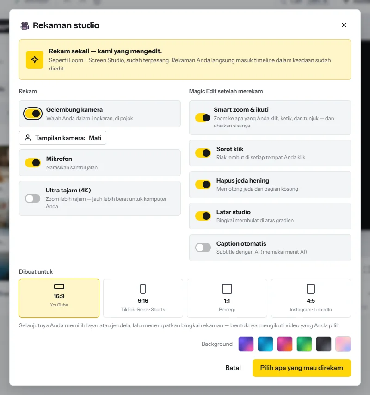The width and height of the screenshot is (370, 395).
Task: Click the 1:1 square shape icon
Action: [227, 289]
